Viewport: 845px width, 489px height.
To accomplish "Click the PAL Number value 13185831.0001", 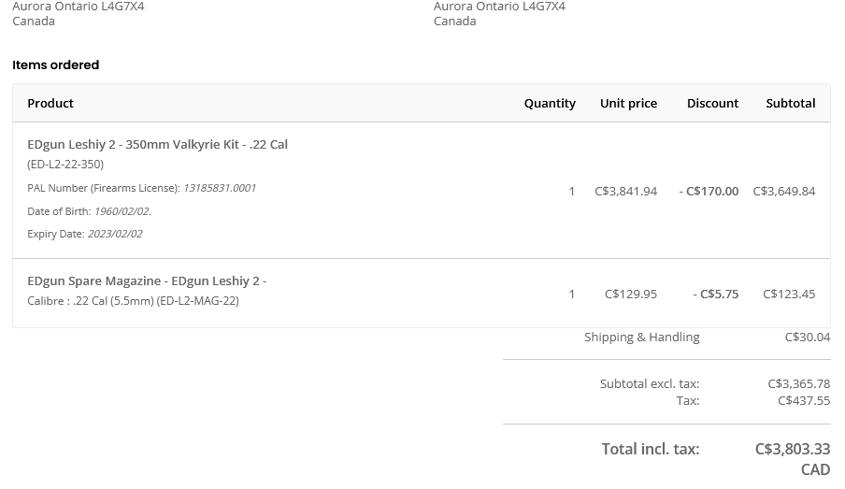I will click(220, 188).
